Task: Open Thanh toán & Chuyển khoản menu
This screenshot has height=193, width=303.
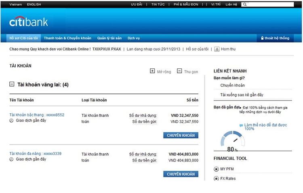Action: [67, 38]
